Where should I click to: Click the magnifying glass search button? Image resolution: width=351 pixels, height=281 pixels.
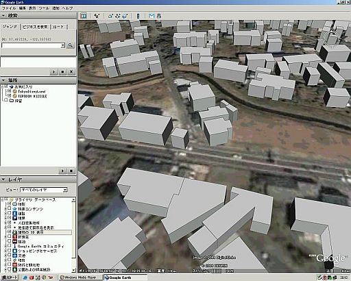point(71,45)
